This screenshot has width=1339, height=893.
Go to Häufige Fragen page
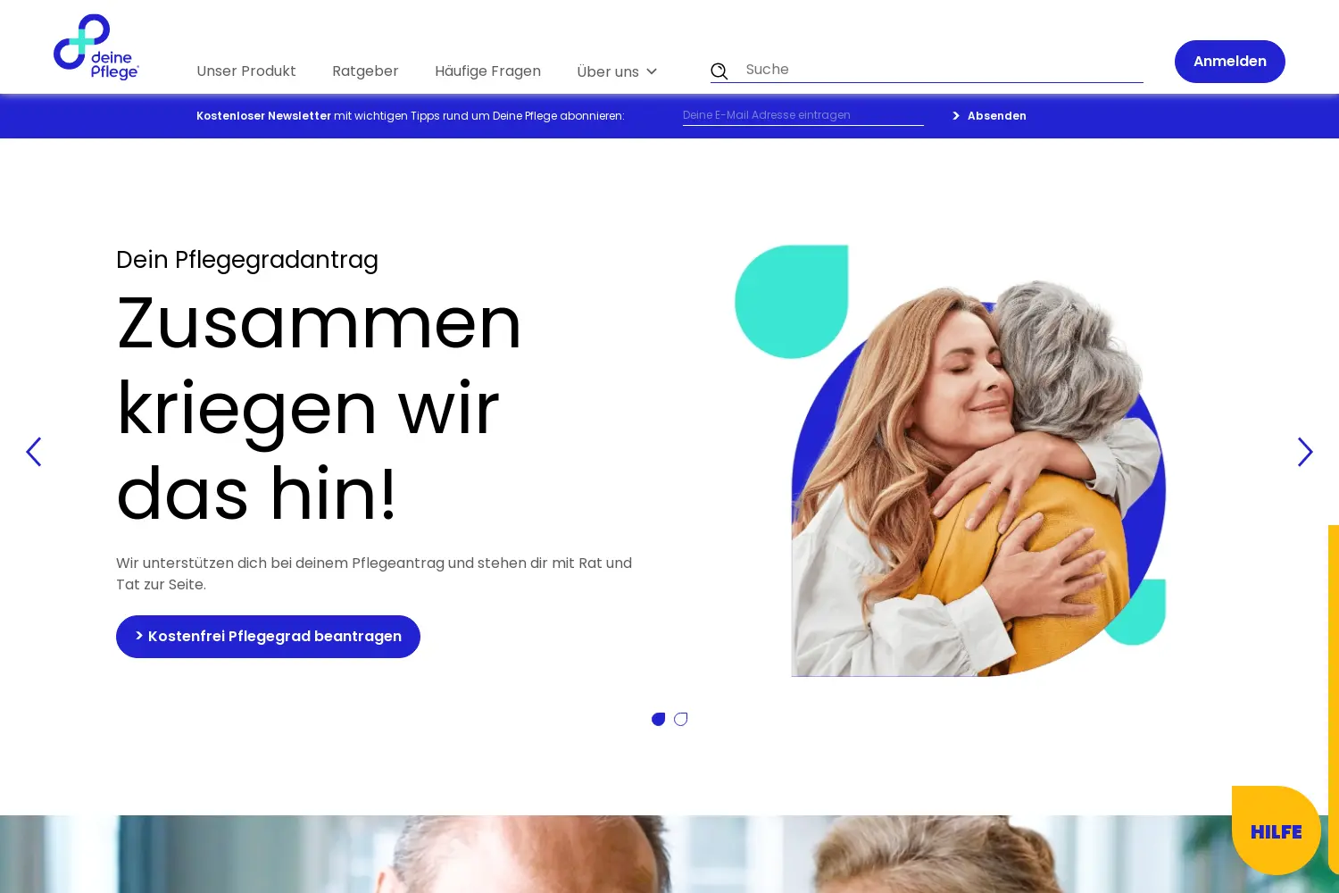tap(487, 71)
